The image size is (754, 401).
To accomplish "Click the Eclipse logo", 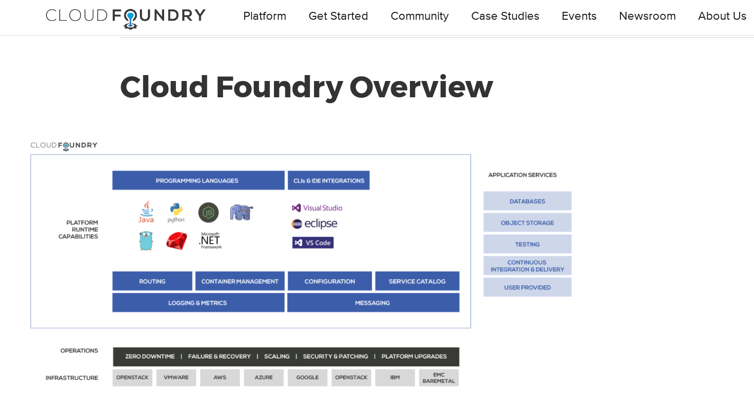I will tap(314, 224).
